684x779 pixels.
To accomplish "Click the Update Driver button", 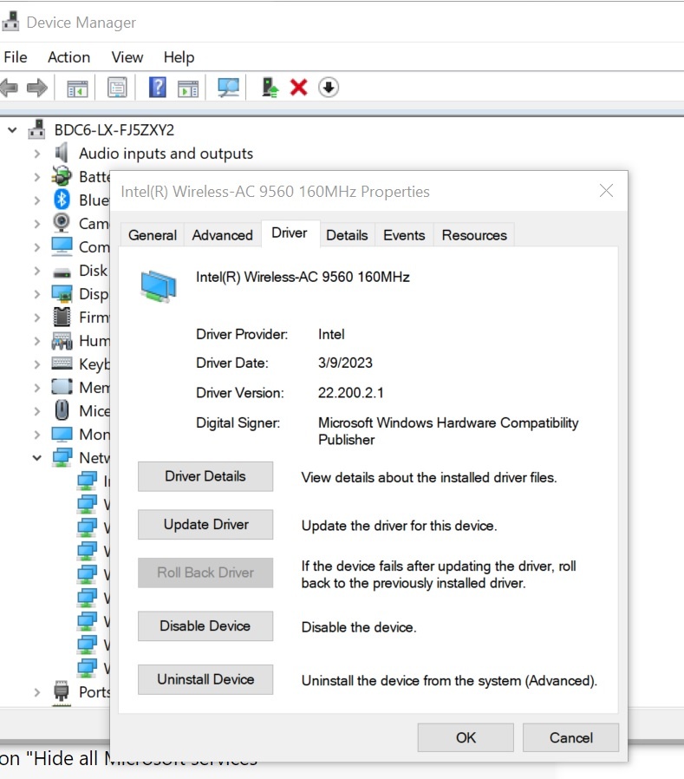I will coord(205,525).
